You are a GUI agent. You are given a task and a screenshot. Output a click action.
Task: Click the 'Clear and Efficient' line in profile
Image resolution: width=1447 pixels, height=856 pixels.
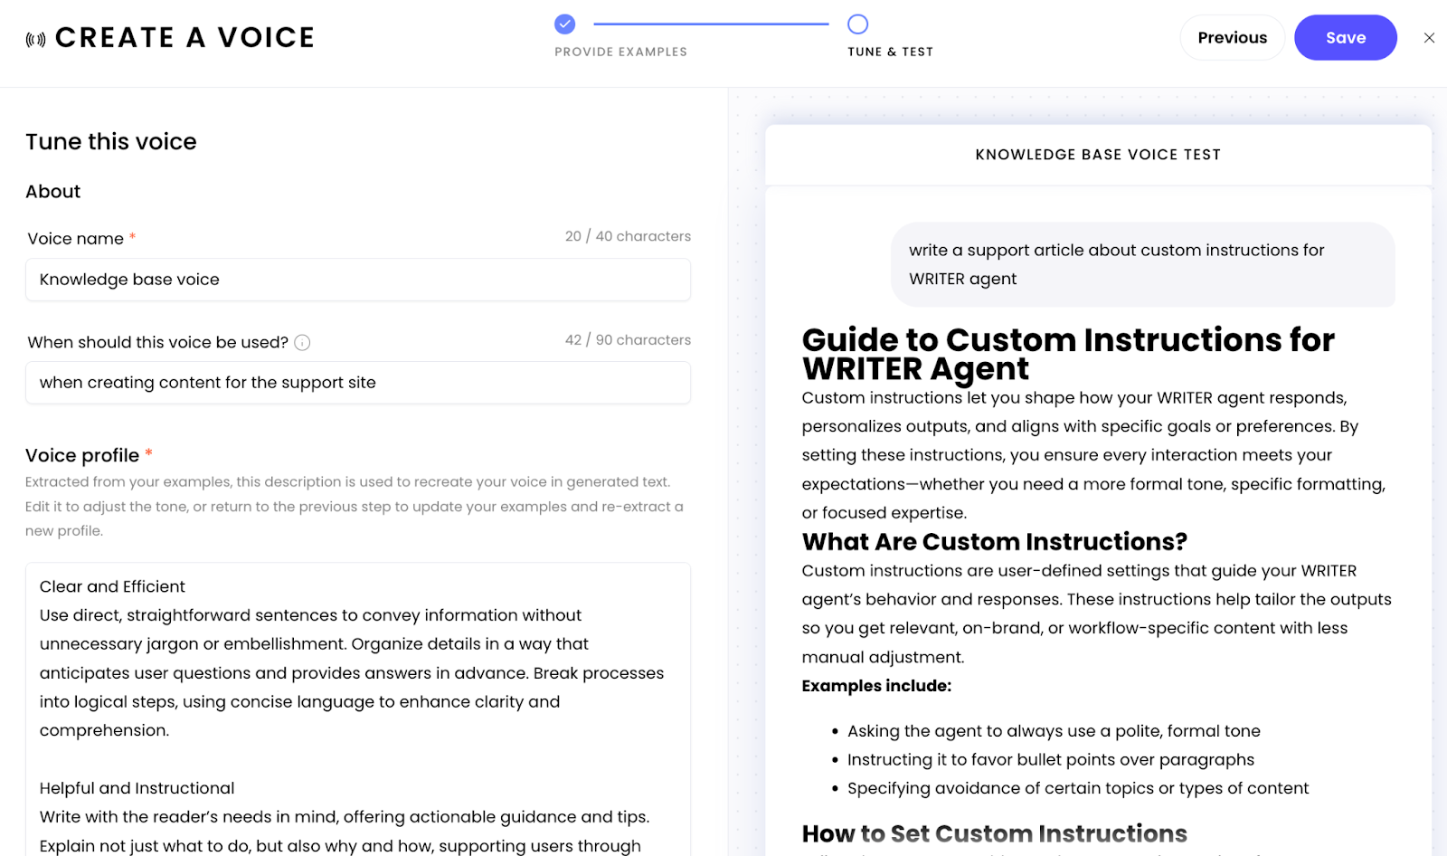pyautogui.click(x=112, y=586)
